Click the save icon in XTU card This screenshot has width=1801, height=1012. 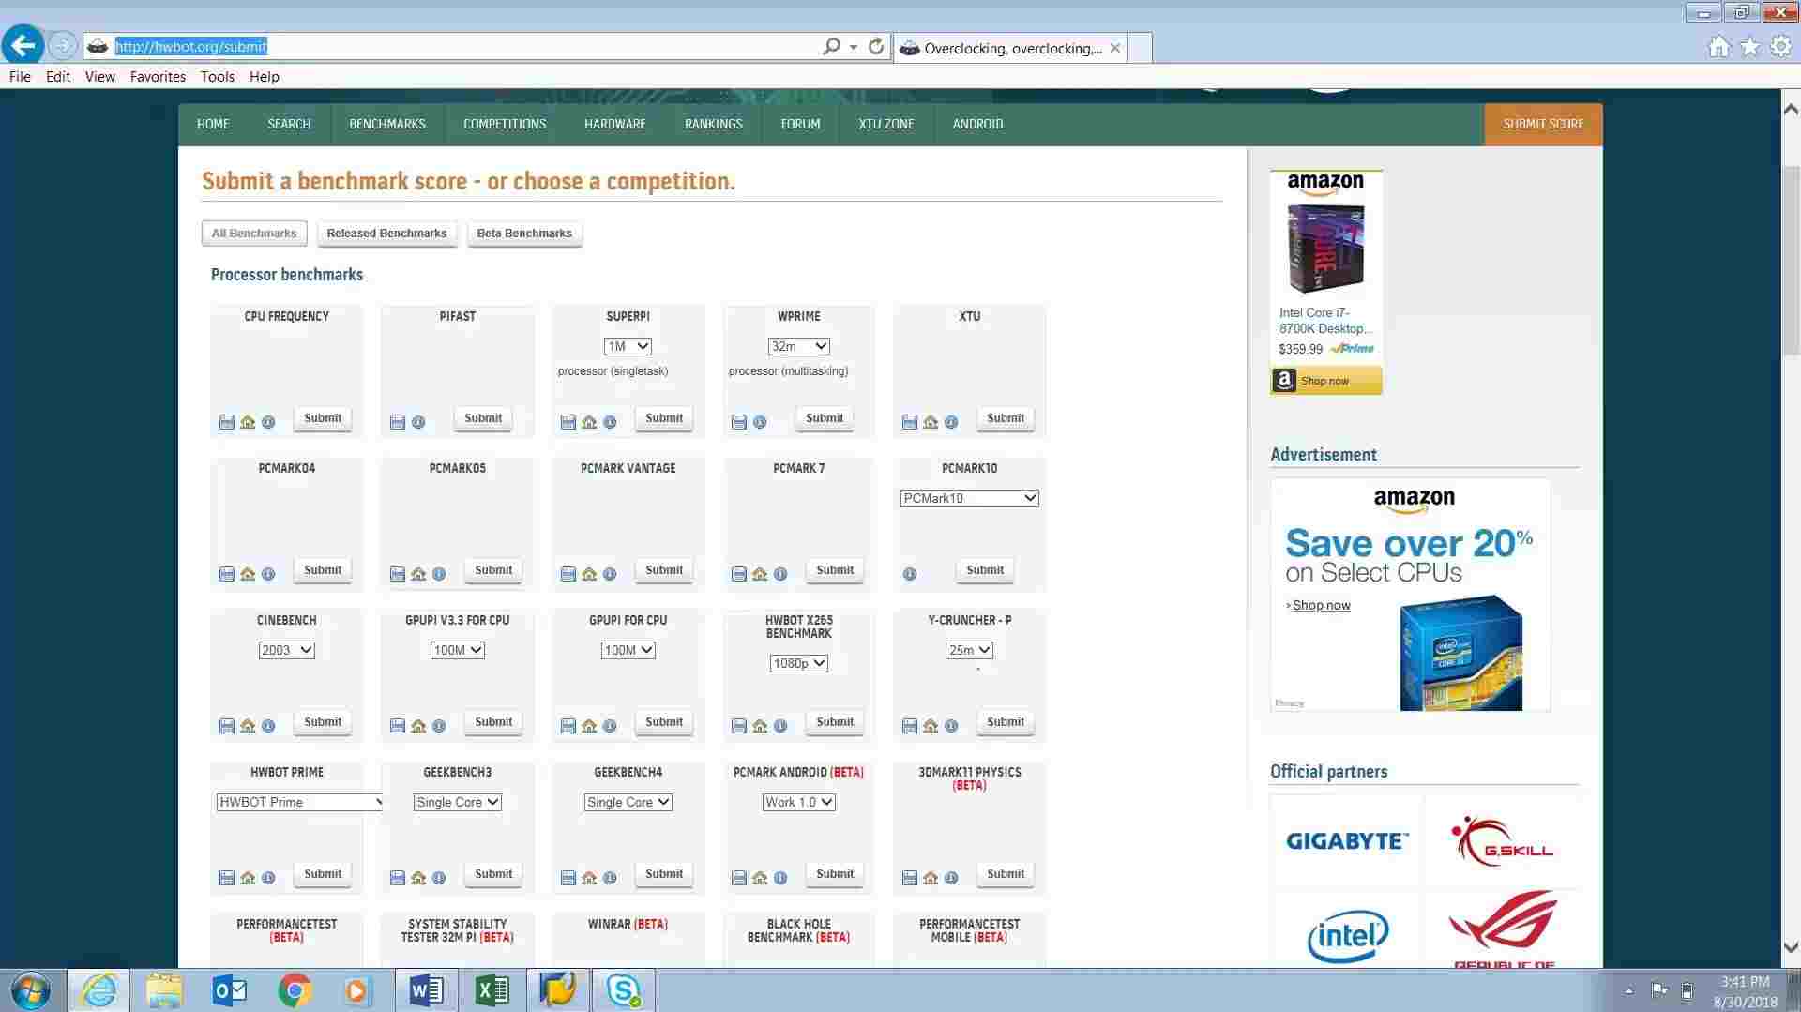click(x=910, y=422)
